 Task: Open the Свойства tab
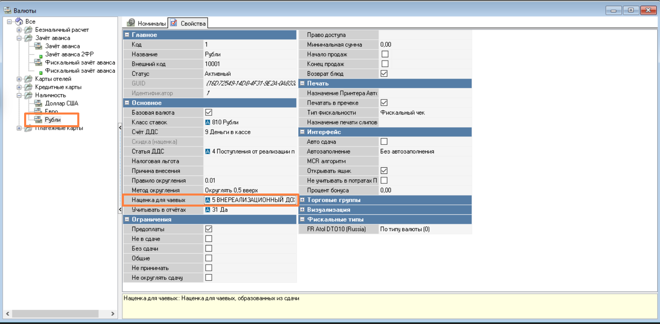pos(189,23)
